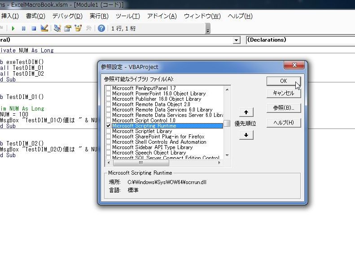Image resolution: width=355 pixels, height=266 pixels.
Task: Uncheck Microsoft Scripting Runtime checkbox
Action: tap(108, 126)
